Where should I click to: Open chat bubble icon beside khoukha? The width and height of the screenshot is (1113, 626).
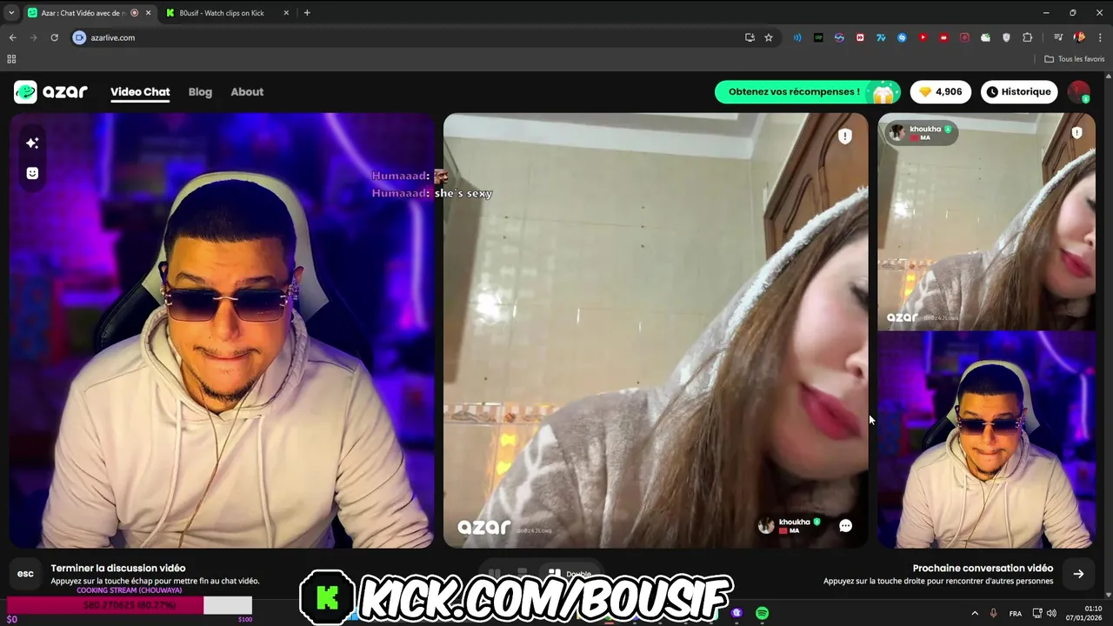coord(845,525)
